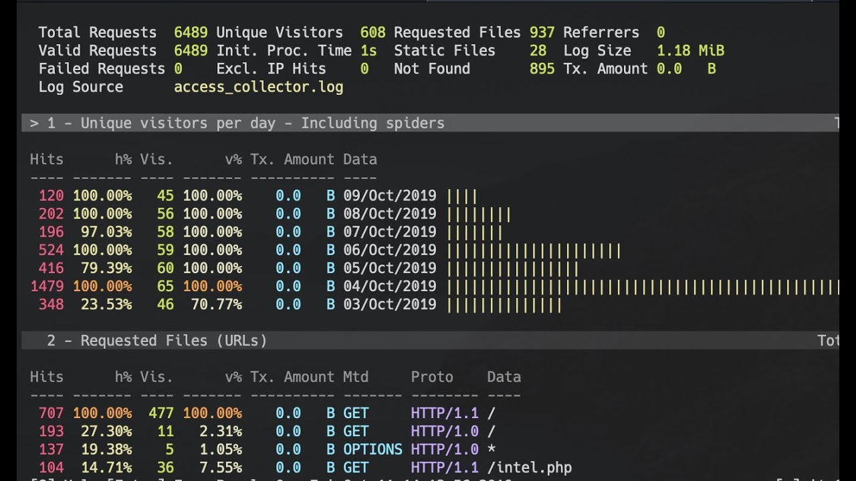
Task: Click the Not Found count 895
Action: pos(542,69)
